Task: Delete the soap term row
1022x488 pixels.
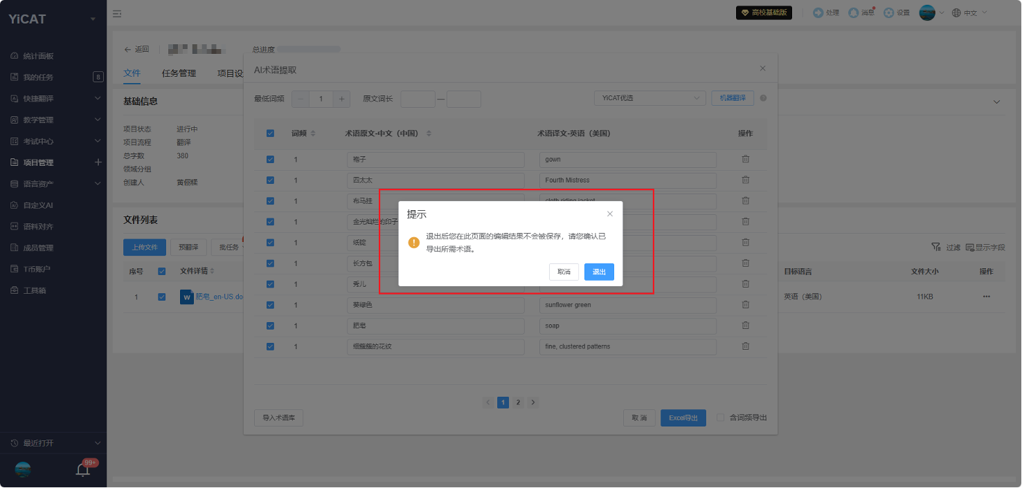Action: tap(746, 326)
